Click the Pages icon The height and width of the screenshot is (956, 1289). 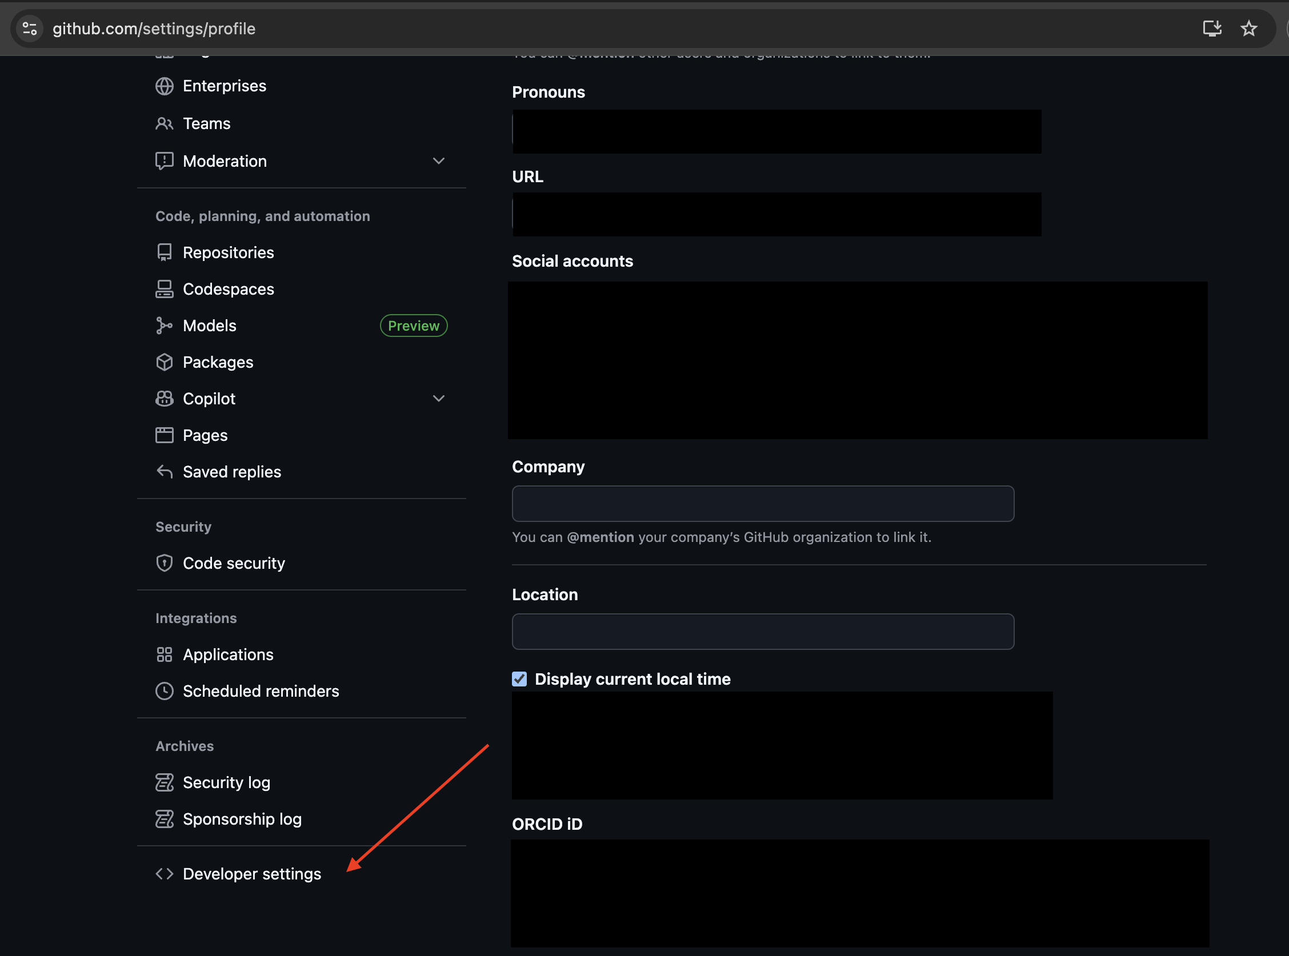(x=165, y=435)
